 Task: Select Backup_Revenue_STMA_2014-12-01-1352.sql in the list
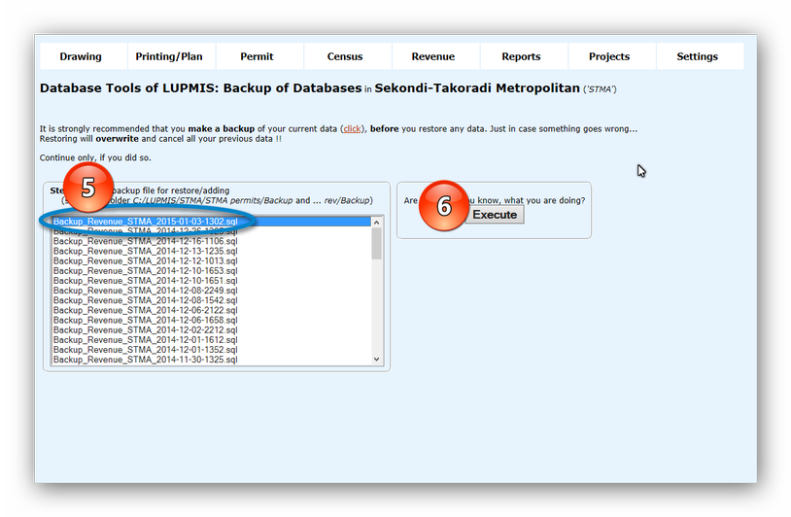point(212,350)
